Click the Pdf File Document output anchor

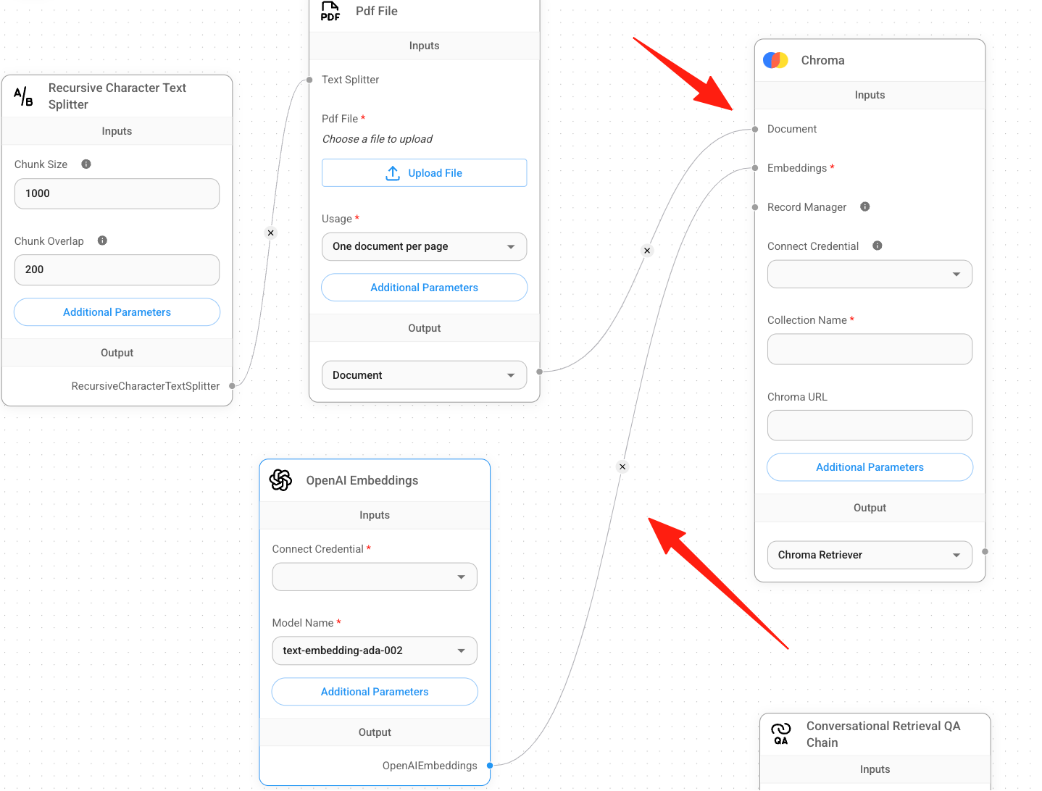(539, 372)
